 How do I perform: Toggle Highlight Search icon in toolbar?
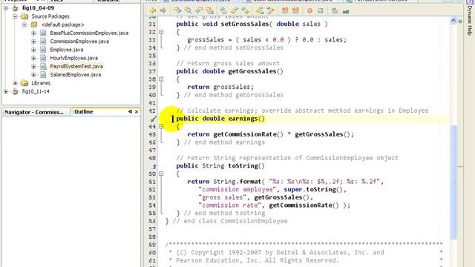209,11
